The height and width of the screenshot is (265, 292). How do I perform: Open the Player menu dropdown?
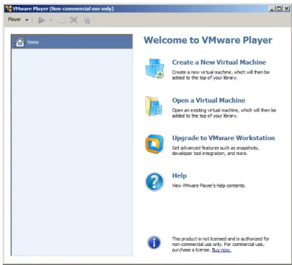pos(18,20)
